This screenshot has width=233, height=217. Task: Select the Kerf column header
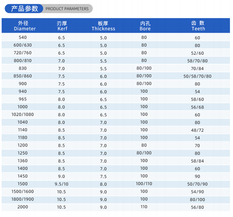(x=62, y=26)
